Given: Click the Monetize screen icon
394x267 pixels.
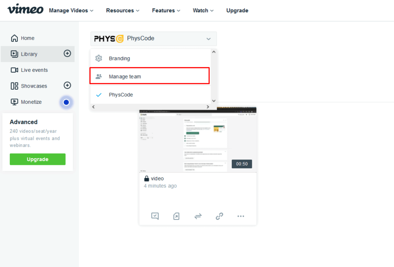Looking at the screenshot, I should pos(14,102).
